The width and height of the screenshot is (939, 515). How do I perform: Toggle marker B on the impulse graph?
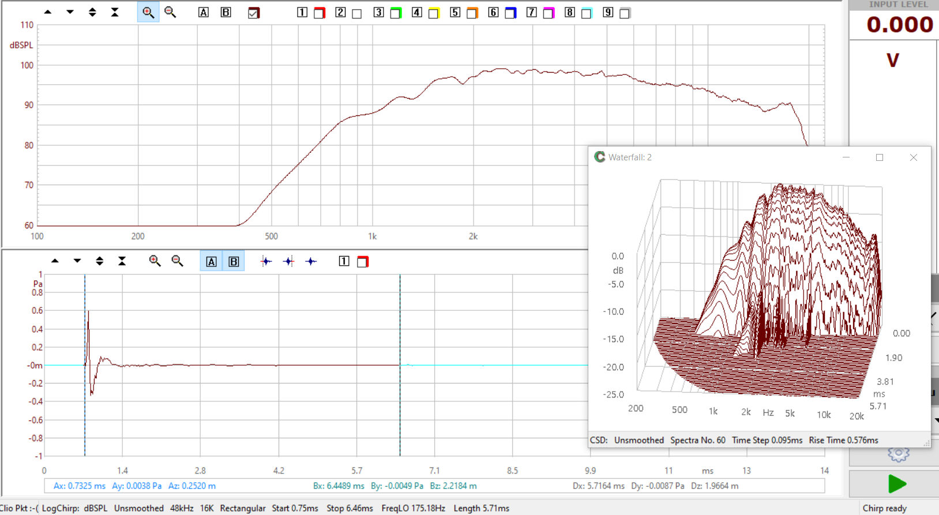234,261
